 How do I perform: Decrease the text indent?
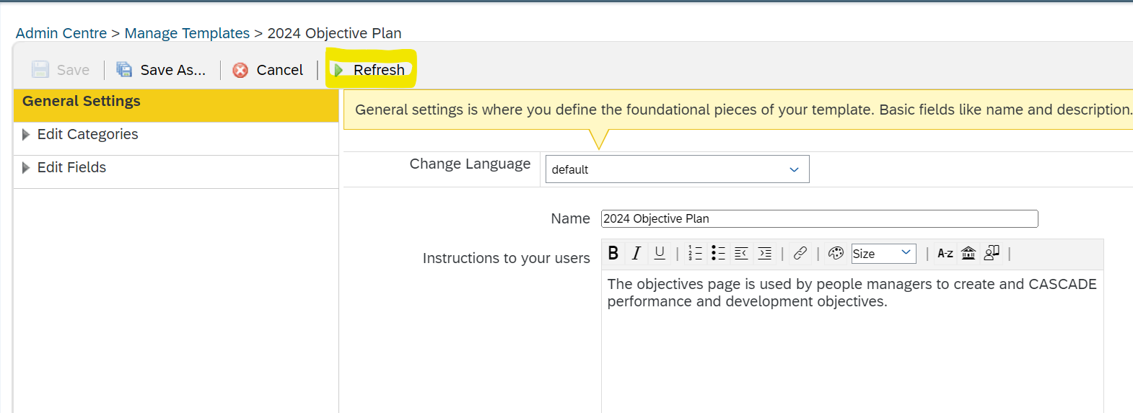(741, 253)
